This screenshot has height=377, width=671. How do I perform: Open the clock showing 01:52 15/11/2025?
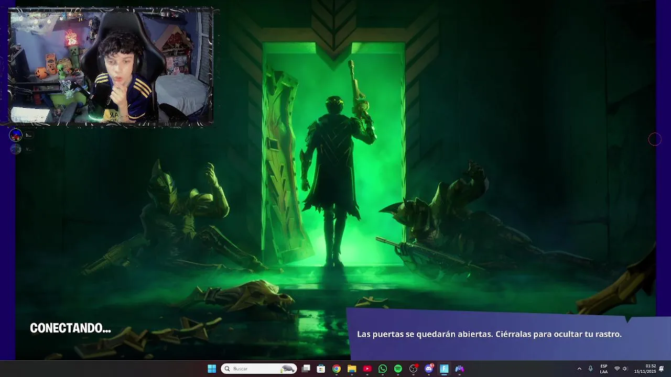click(x=645, y=369)
